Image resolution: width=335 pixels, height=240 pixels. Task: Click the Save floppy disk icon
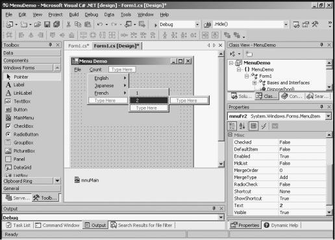(x=47, y=25)
